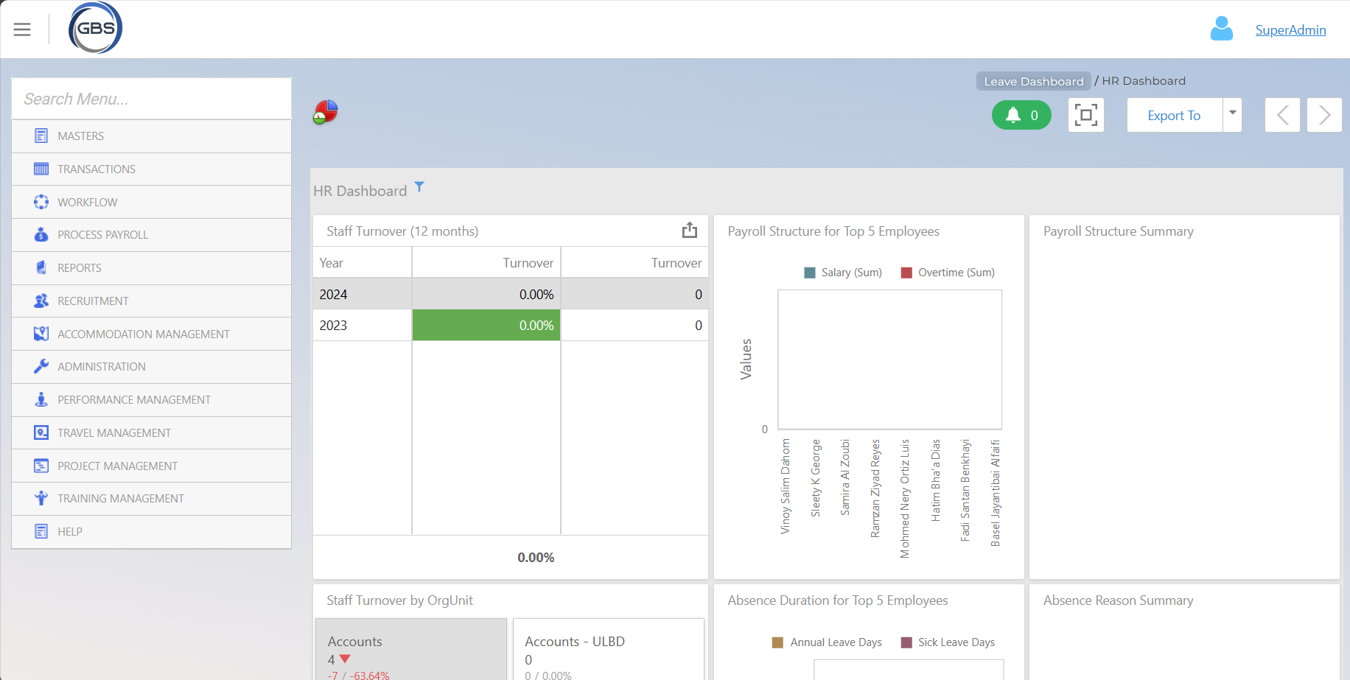The height and width of the screenshot is (680, 1350).
Task: Open the notifications bell
Action: pyautogui.click(x=1021, y=115)
